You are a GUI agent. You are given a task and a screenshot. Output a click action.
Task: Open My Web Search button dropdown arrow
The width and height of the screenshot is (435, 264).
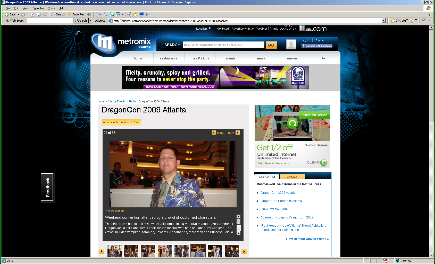(90, 21)
